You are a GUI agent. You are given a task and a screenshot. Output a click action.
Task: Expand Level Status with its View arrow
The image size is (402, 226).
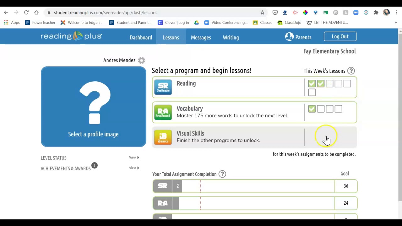(x=134, y=158)
